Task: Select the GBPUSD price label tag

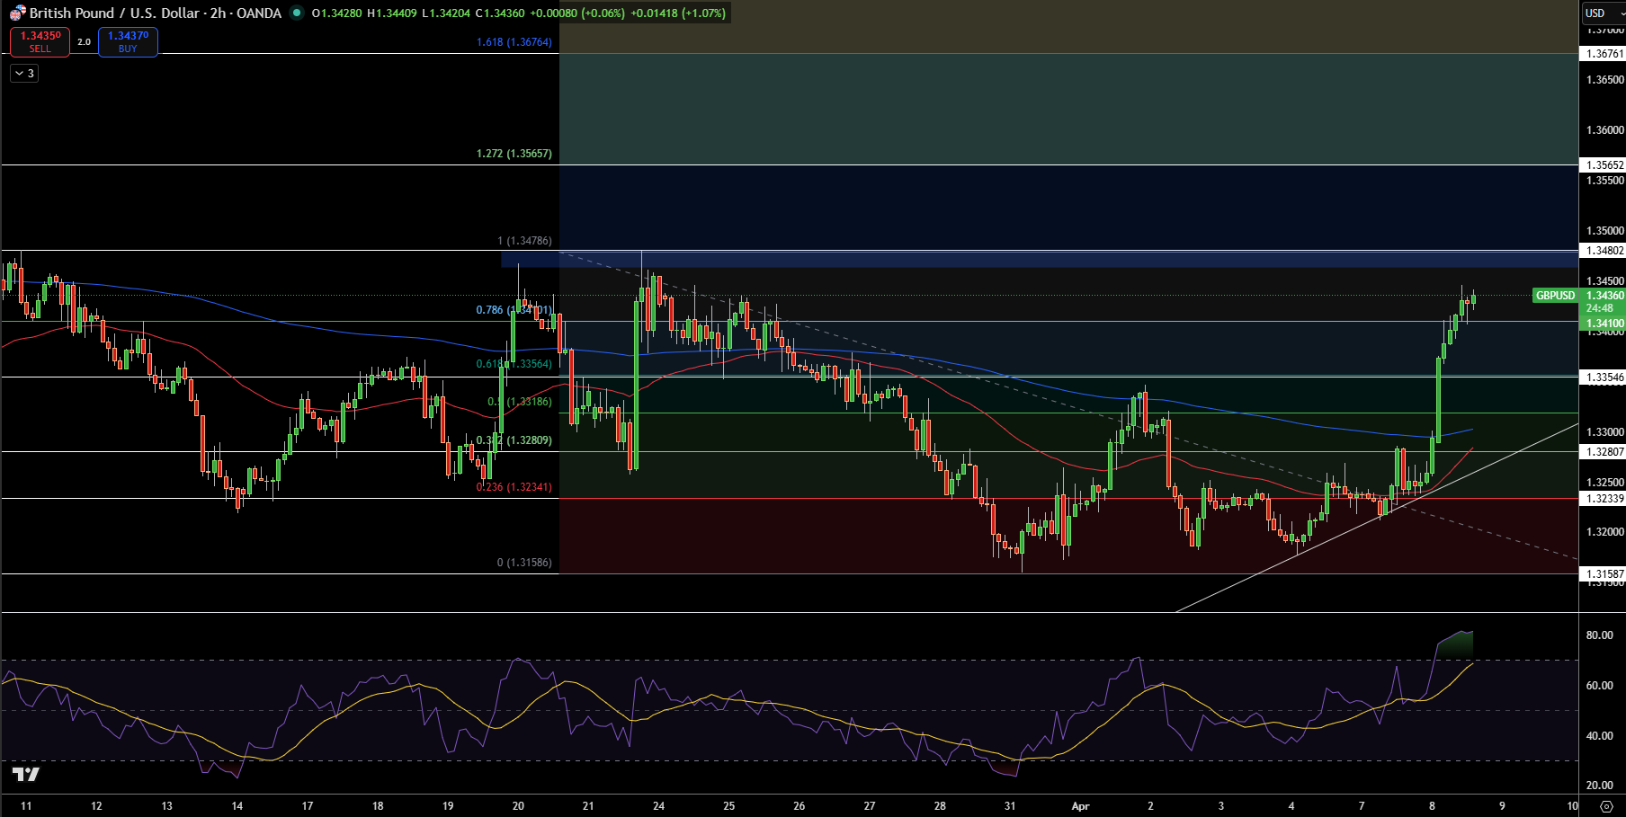Action: (1555, 296)
